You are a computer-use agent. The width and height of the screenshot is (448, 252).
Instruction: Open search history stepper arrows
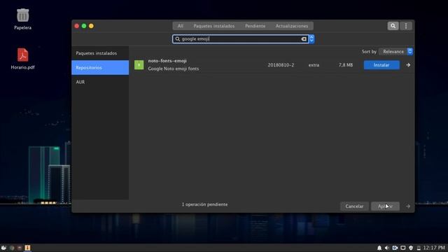[311, 39]
